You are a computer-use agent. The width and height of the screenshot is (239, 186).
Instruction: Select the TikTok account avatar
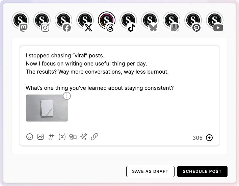point(128,21)
